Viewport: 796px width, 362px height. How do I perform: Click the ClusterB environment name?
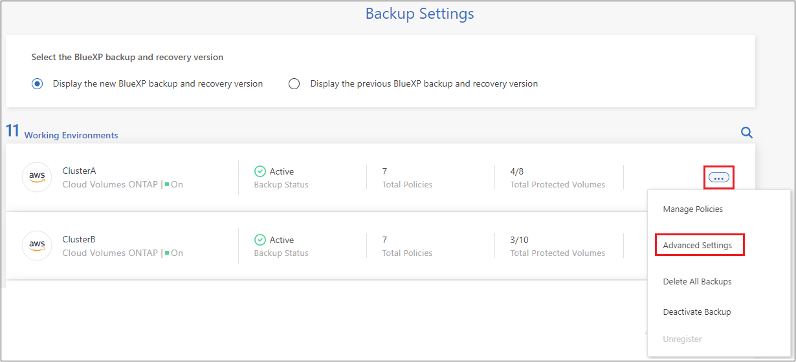(x=79, y=240)
